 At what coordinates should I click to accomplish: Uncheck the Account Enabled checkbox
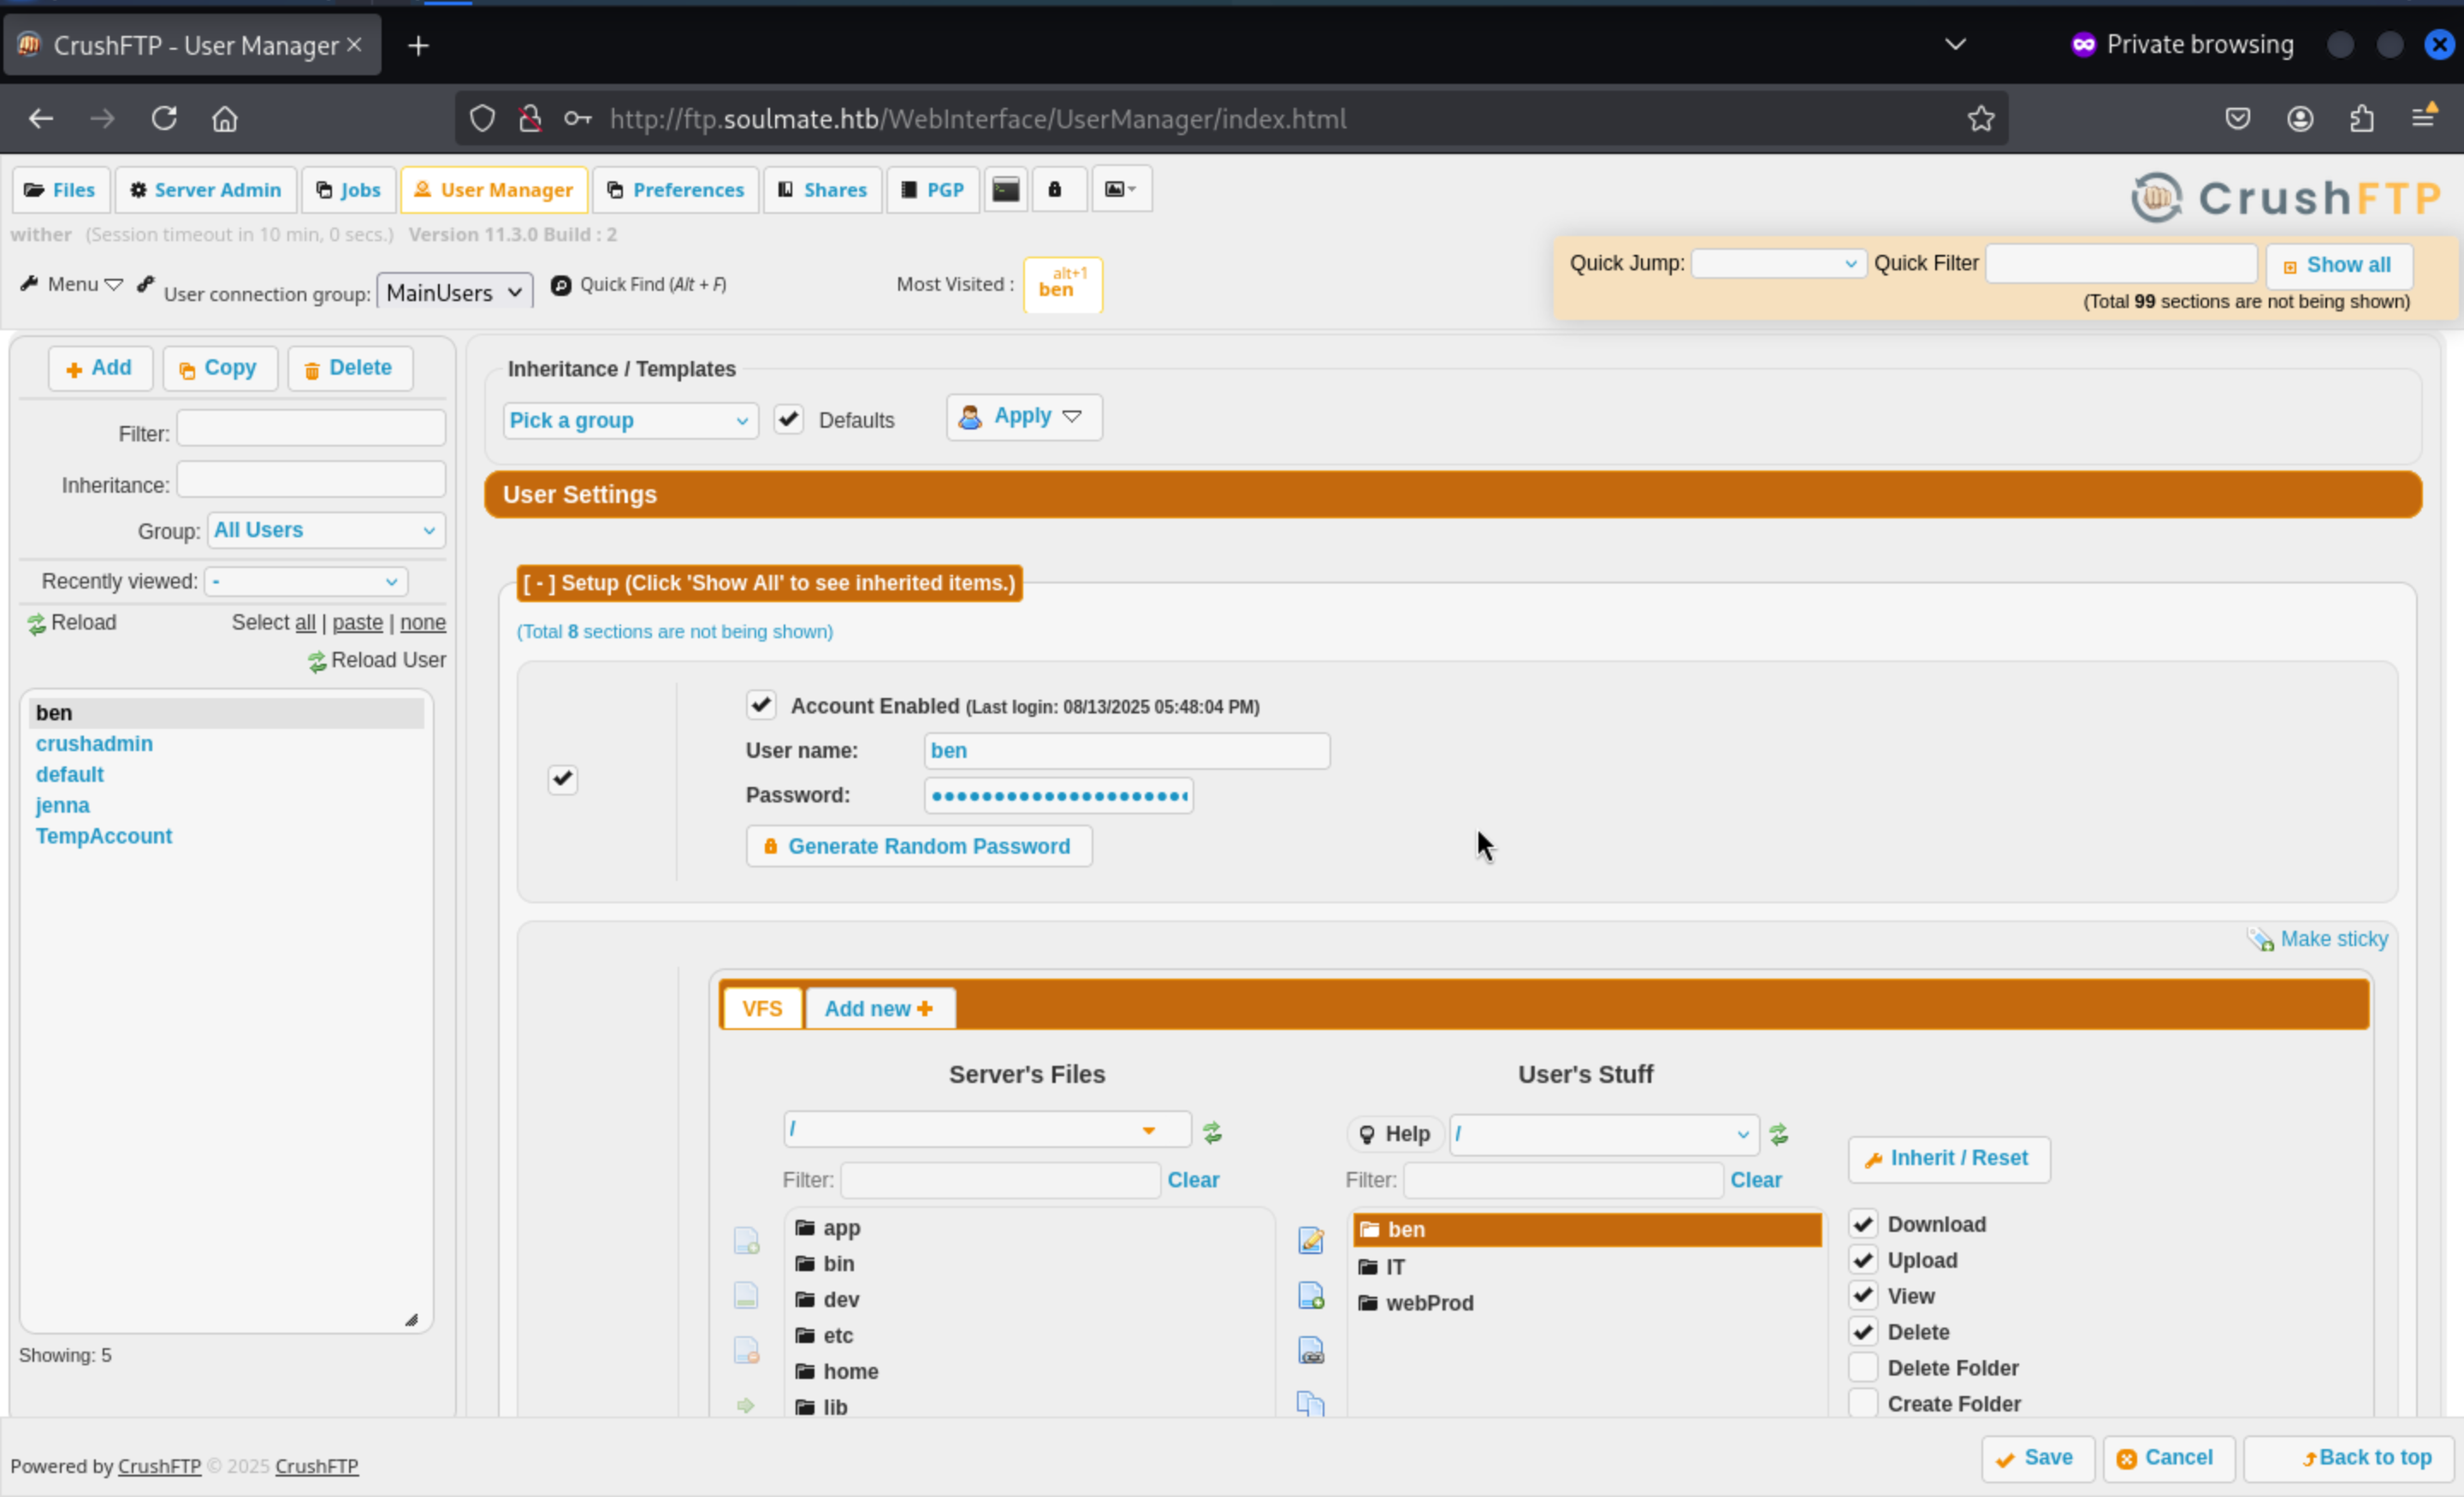[761, 705]
